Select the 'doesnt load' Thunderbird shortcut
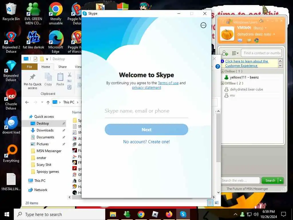The height and width of the screenshot is (220, 293). point(11,125)
